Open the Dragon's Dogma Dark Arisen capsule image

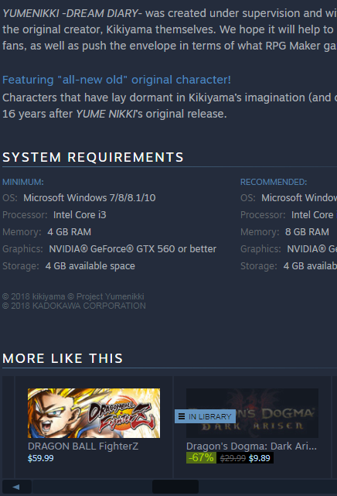(x=252, y=413)
